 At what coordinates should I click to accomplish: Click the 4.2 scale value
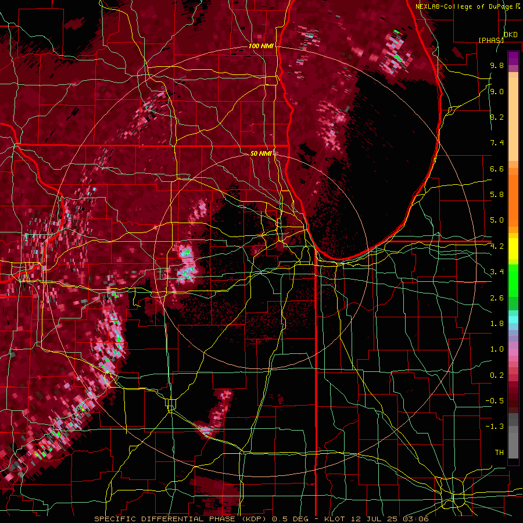click(x=497, y=246)
